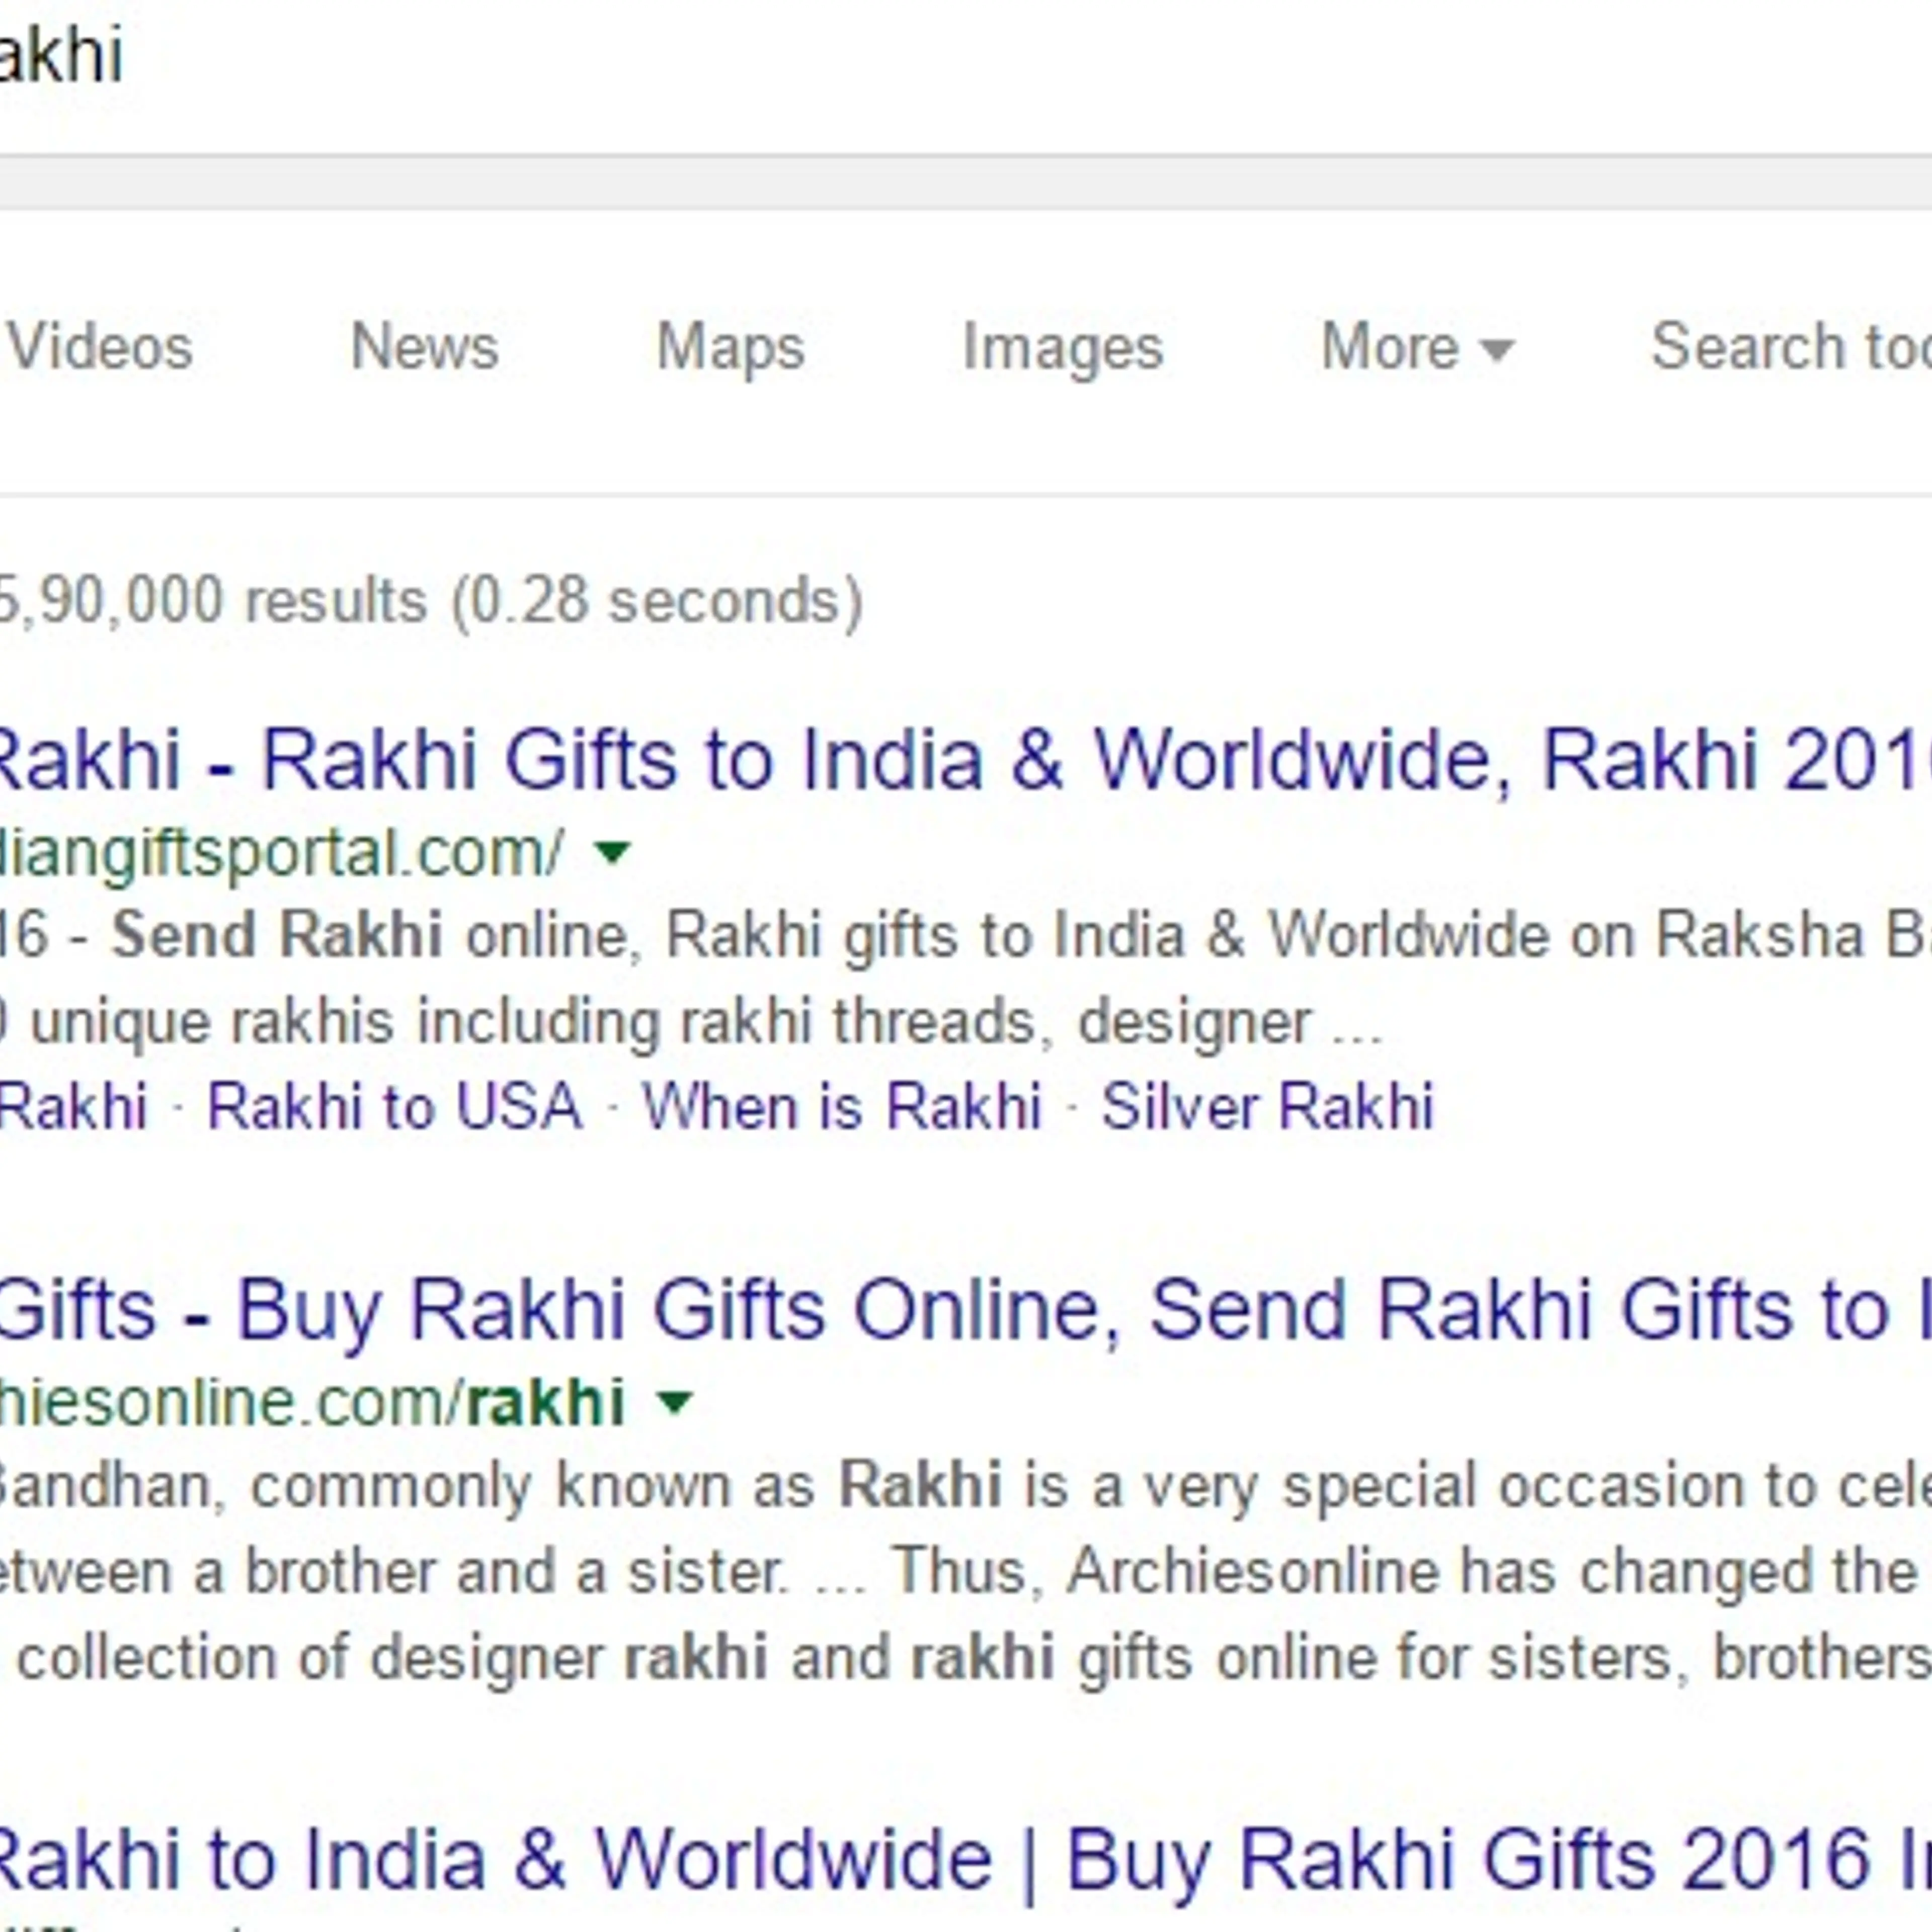This screenshot has height=1932, width=1932.
Task: Open 'Rakhi to India & Worldwide' third result
Action: coord(964,1859)
